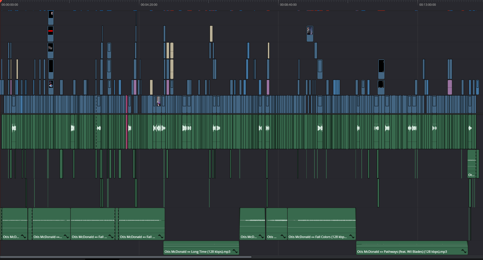Click 00:13:00:00 on the timeline ruler
The width and height of the screenshot is (483, 260).
pos(418,5)
